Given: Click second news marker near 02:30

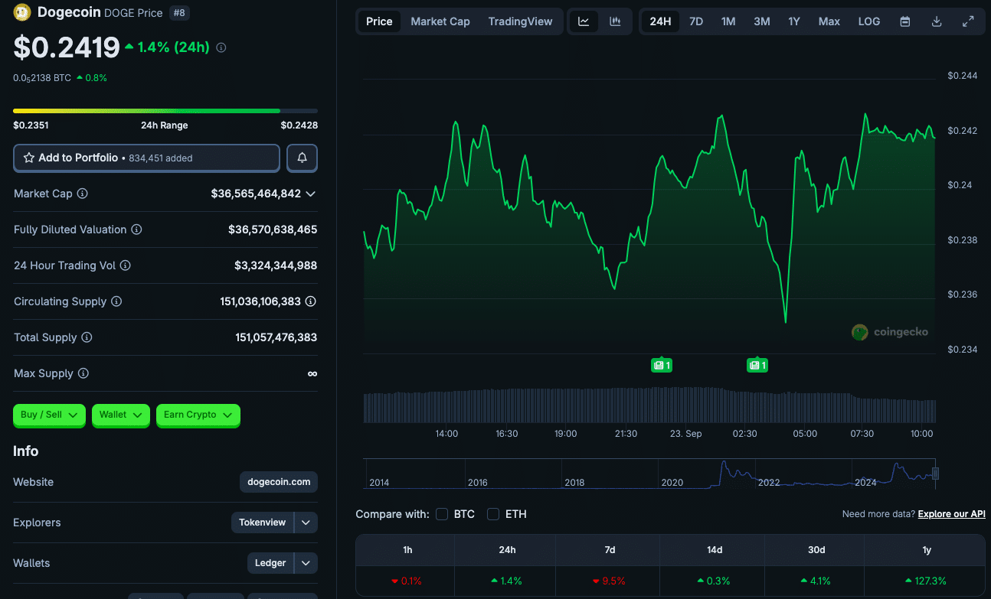Looking at the screenshot, I should (757, 366).
